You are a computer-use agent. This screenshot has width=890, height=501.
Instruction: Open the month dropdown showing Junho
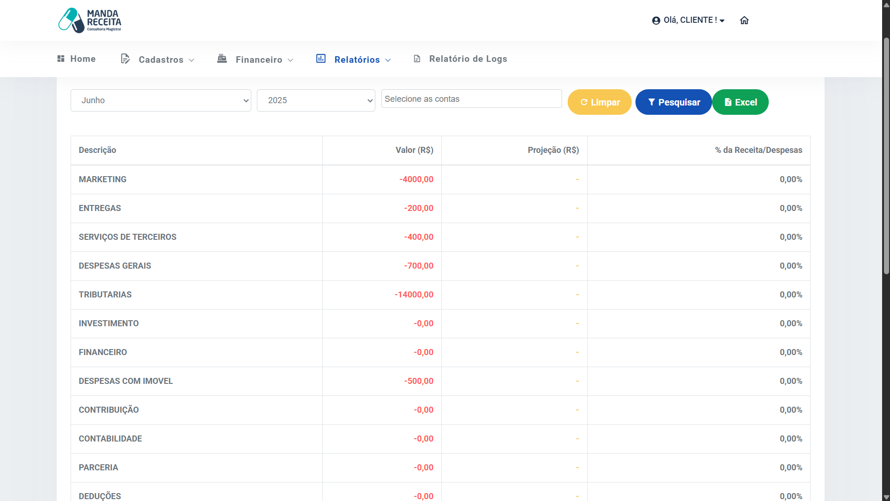pyautogui.click(x=161, y=100)
